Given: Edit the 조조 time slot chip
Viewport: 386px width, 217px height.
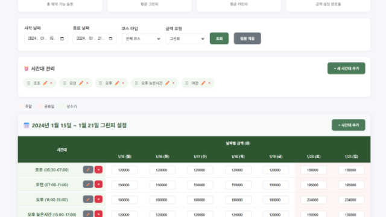Looking at the screenshot, I should pos(45,83).
